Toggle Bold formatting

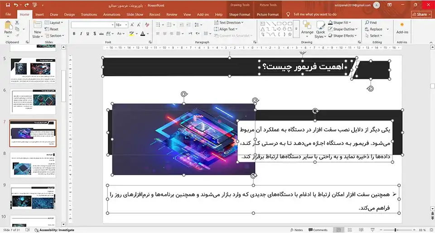point(74,33)
